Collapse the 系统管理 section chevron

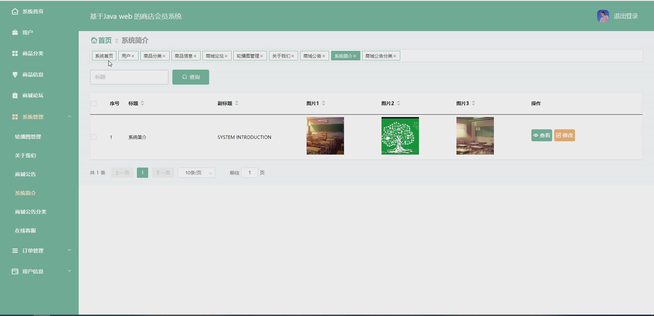pos(69,116)
